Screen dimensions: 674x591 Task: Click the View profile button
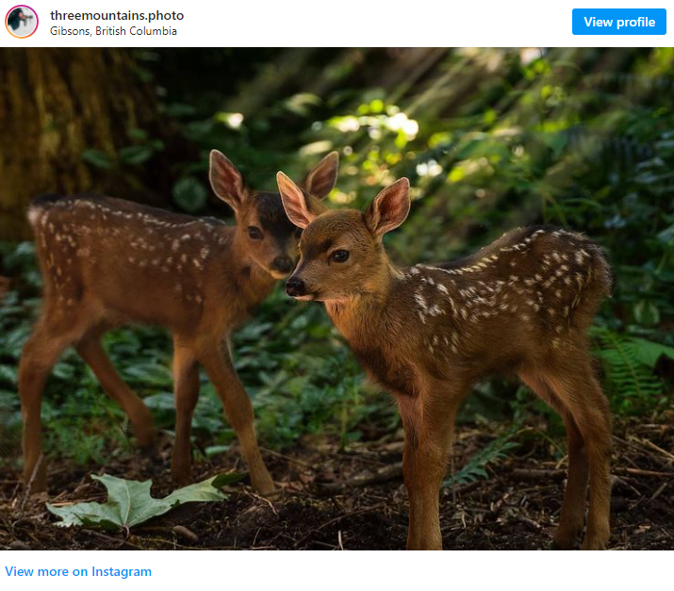tap(619, 22)
